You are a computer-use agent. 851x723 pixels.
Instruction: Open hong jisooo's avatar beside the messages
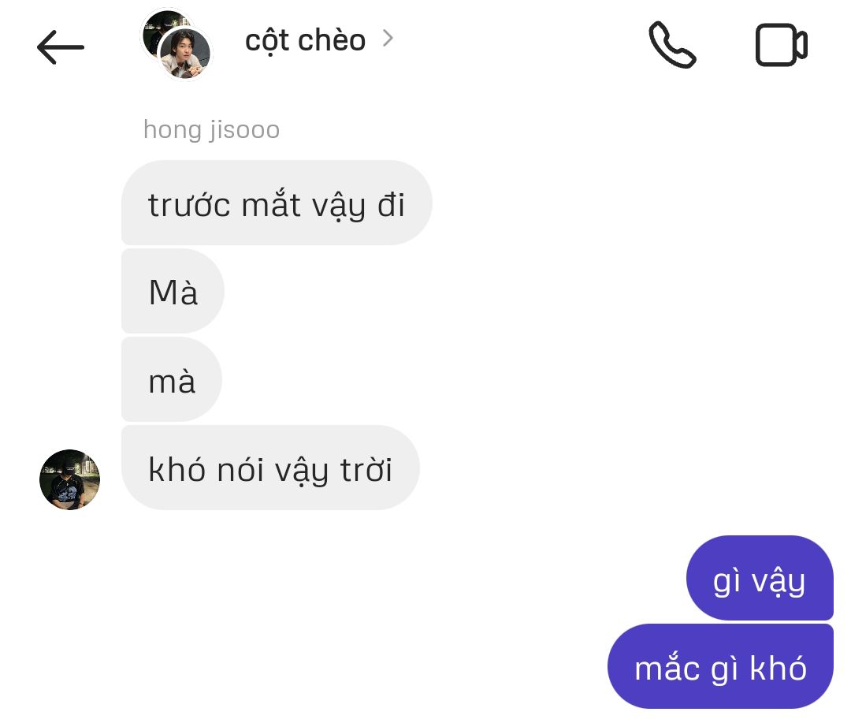coord(69,479)
